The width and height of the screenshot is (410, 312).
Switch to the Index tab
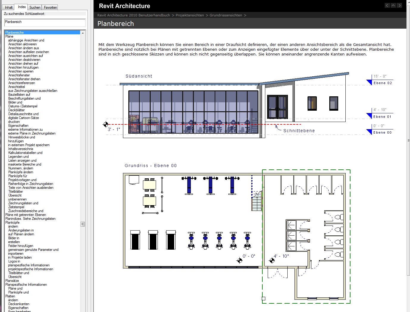[22, 7]
